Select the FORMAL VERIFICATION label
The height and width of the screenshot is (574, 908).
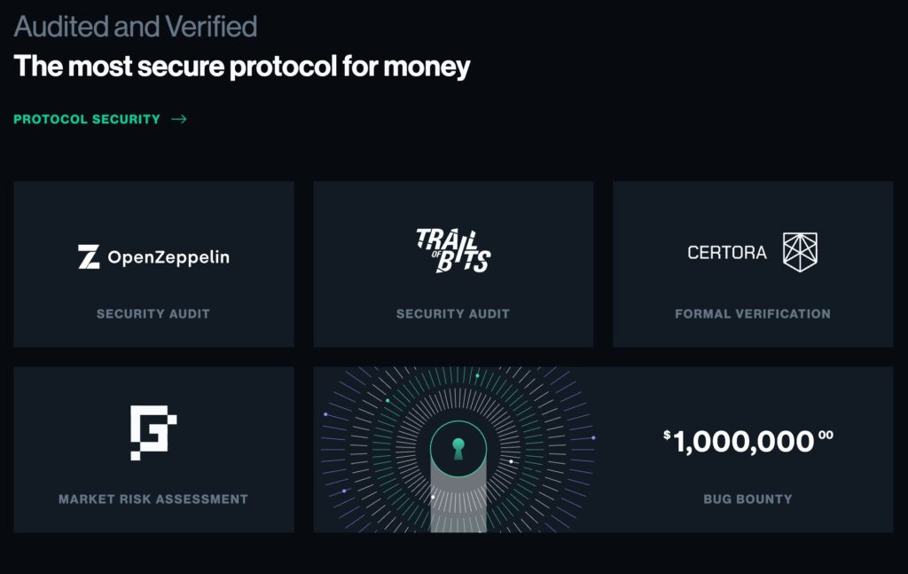tap(752, 314)
